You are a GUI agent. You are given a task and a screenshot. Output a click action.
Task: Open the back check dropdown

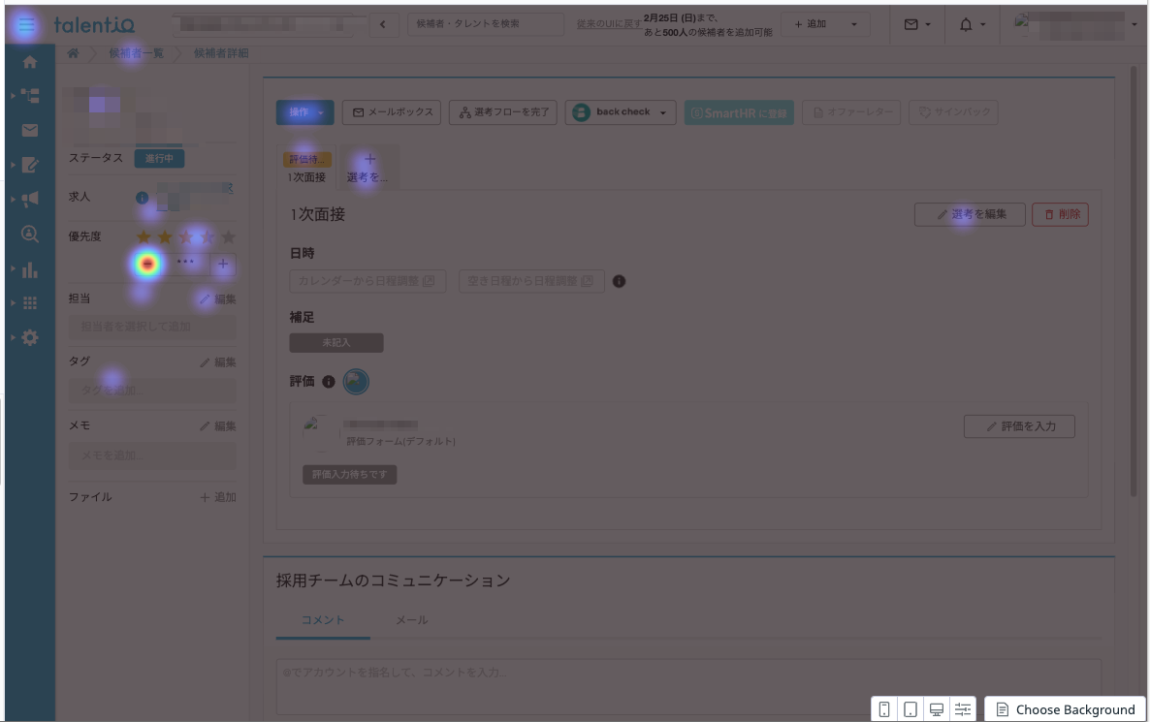[621, 112]
